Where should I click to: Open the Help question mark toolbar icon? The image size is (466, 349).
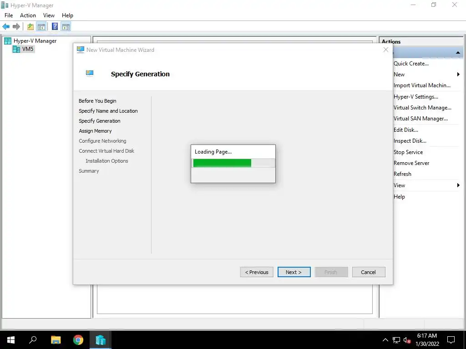[55, 27]
